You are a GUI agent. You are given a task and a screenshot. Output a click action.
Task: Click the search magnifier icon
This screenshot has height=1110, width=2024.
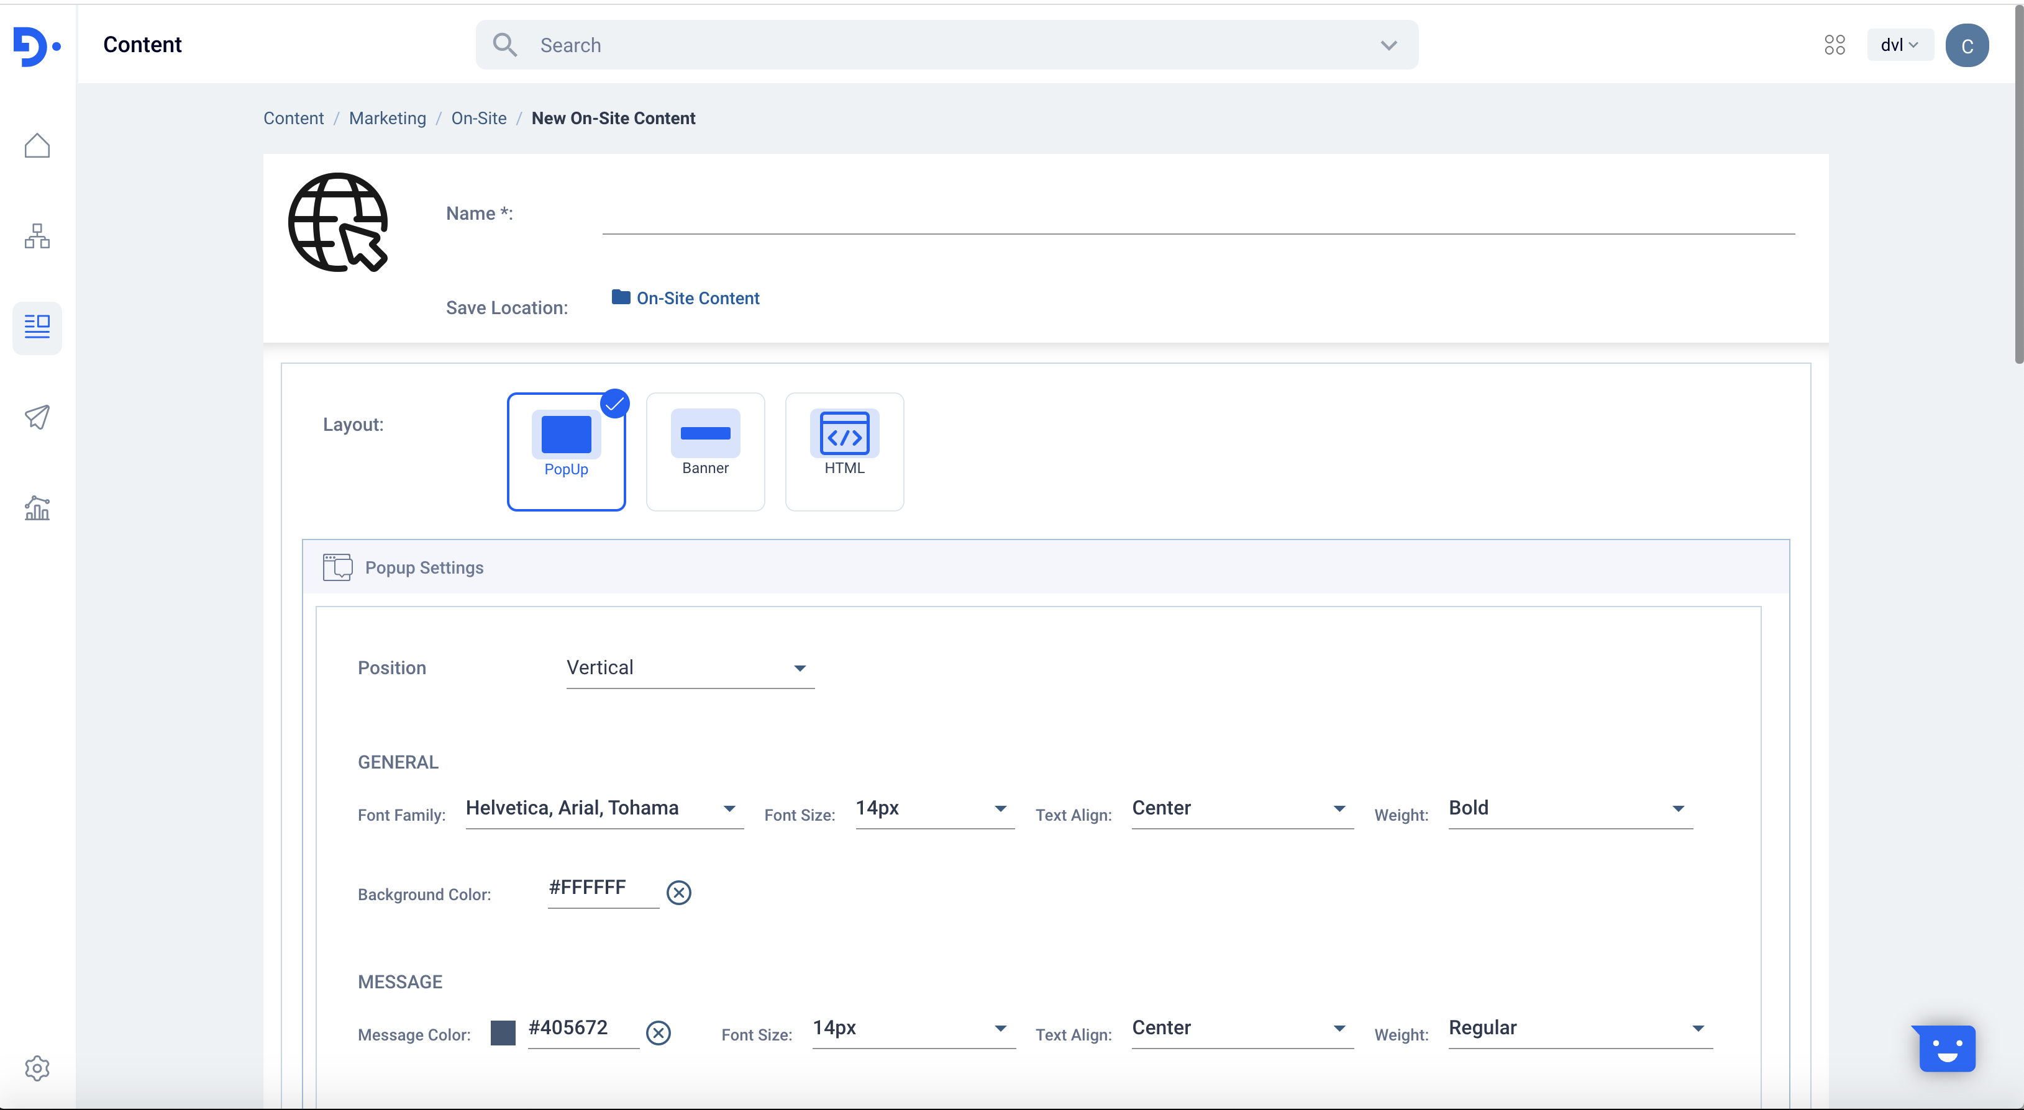click(x=504, y=45)
